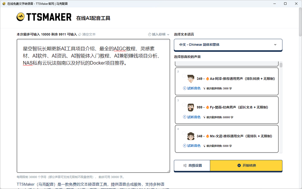Click the page vertical scrollbar thumb
This screenshot has width=302, height=189.
click(x=300, y=22)
